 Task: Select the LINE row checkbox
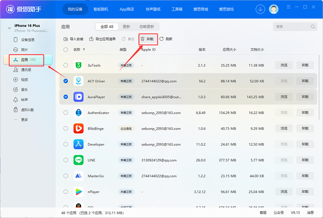66,160
